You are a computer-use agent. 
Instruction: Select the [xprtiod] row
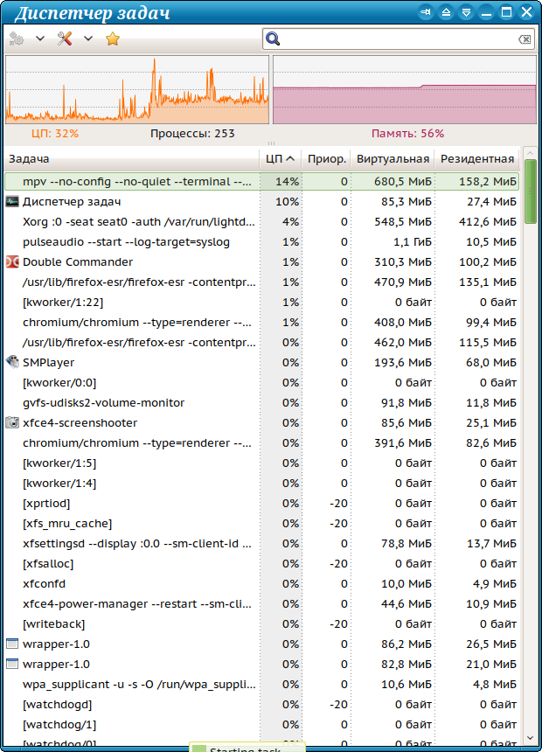point(262,504)
